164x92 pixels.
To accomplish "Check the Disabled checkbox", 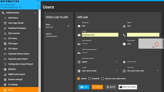I will pos(89,78).
